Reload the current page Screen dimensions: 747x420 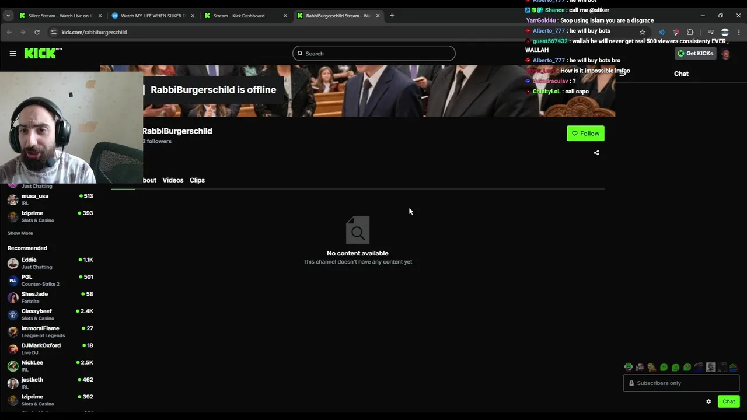pos(37,32)
